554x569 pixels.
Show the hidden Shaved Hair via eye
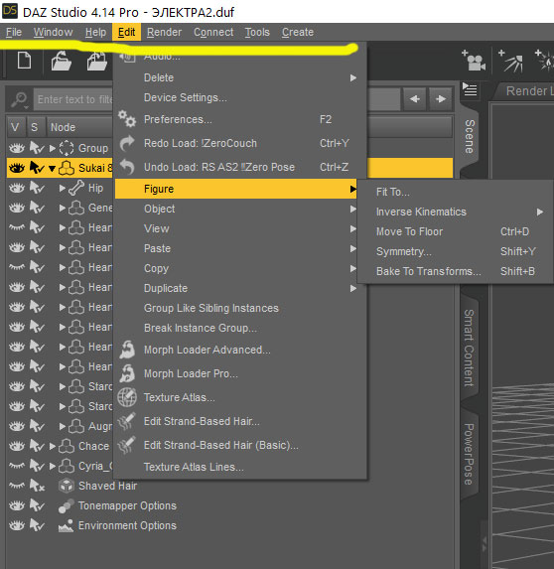[17, 486]
